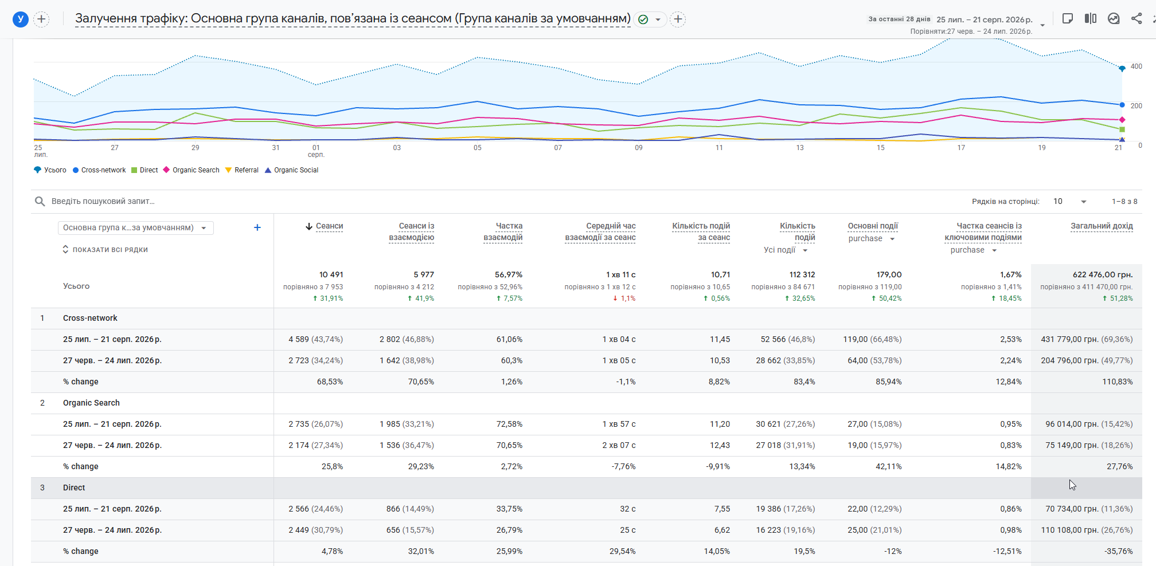
Task: Add a new comparison with plus icon
Action: tap(41, 19)
